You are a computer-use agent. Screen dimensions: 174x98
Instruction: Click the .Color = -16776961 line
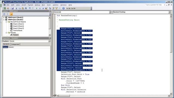point(75,81)
